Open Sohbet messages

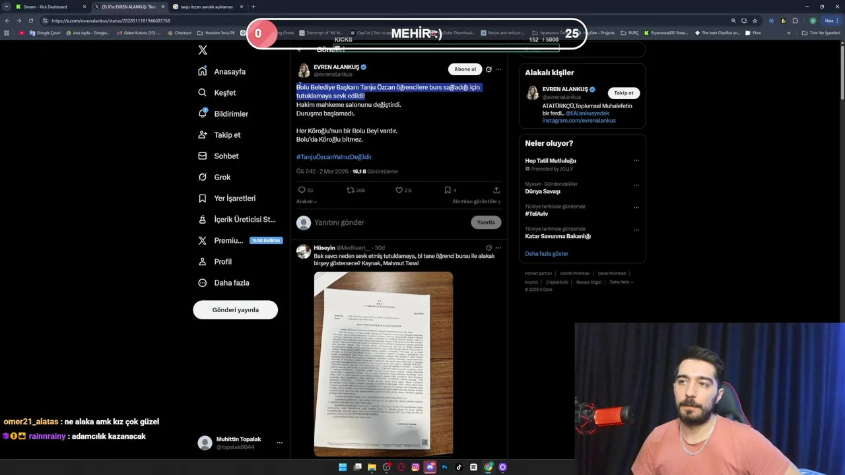(218, 156)
